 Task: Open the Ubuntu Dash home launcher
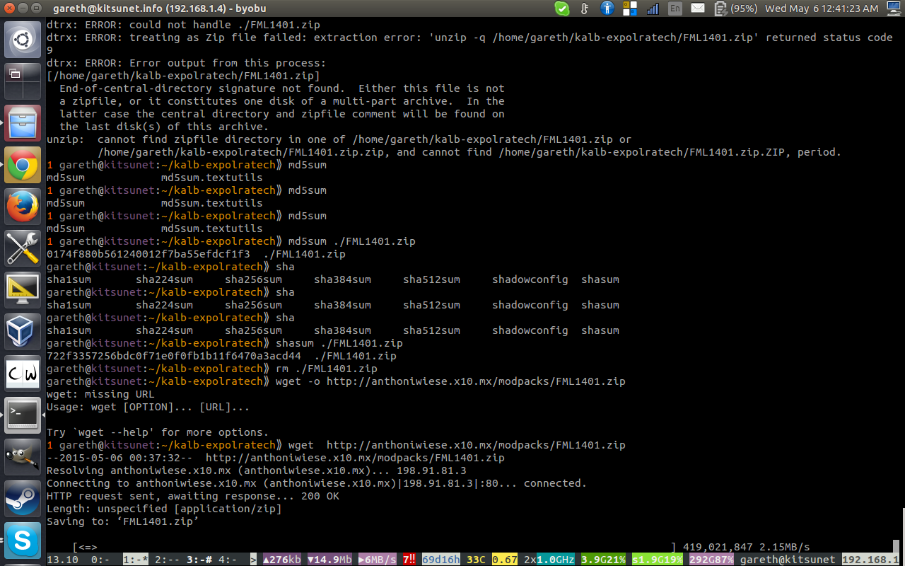pyautogui.click(x=23, y=40)
